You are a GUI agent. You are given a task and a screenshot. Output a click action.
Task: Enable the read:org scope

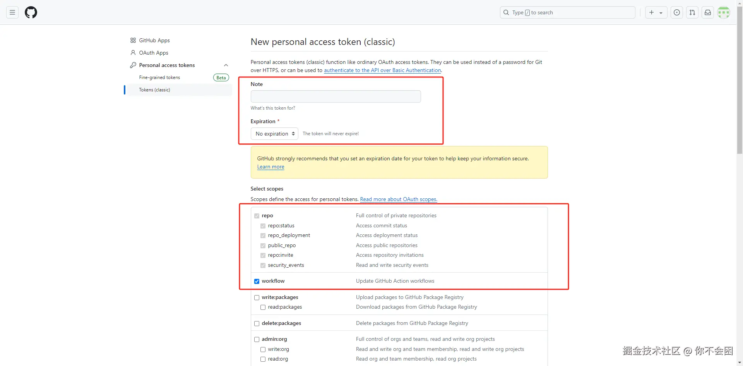coord(263,359)
